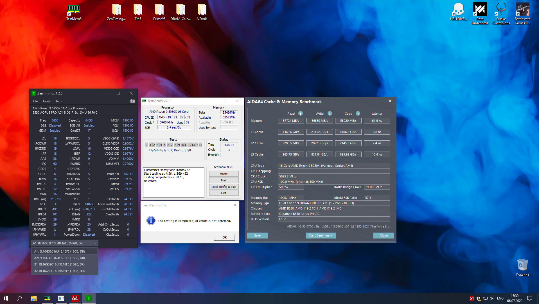539x304 pixels.
Task: Click Load config & exit
Action: [224, 187]
